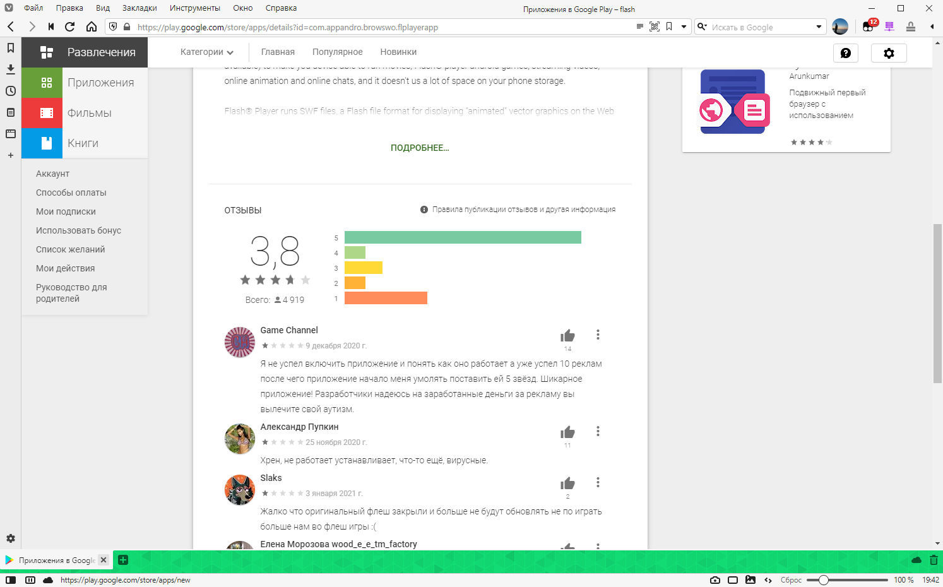Open Популярное link
The image size is (943, 587).
[x=337, y=52]
